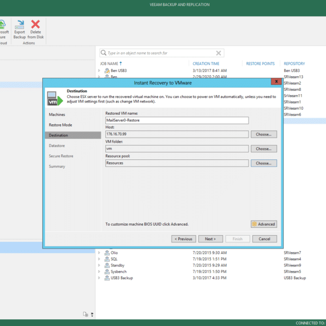326x326 pixels.
Task: Click the object name search field
Action: [161, 53]
